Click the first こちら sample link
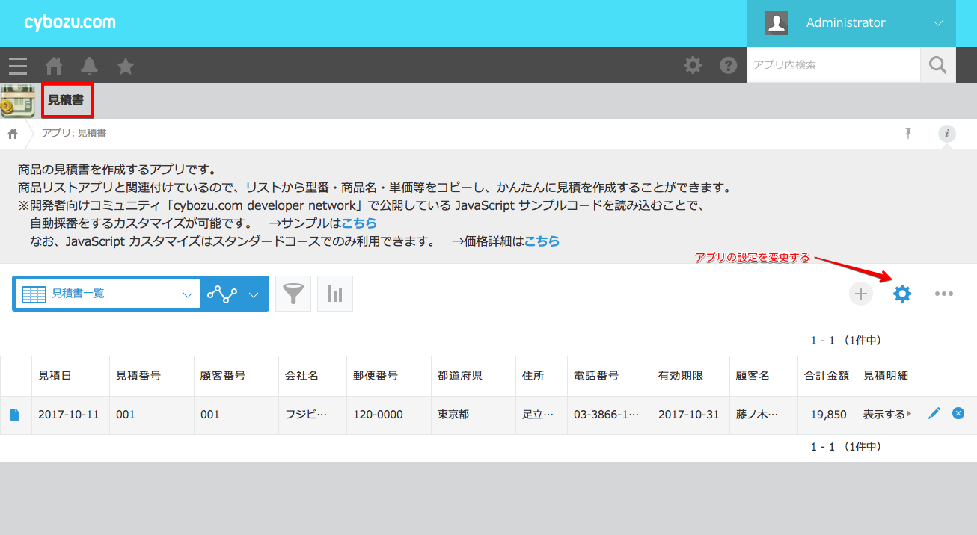The height and width of the screenshot is (535, 977). point(359,223)
